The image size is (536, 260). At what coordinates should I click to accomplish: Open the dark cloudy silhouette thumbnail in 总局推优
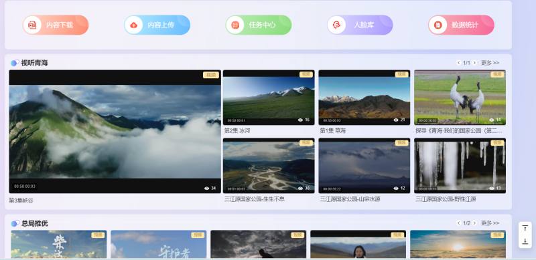(259, 244)
